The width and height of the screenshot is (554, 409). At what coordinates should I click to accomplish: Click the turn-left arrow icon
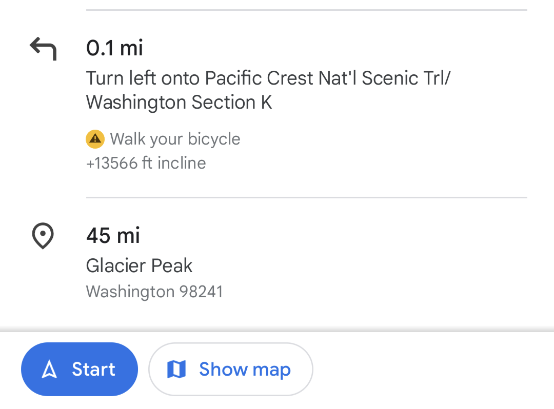[43, 48]
